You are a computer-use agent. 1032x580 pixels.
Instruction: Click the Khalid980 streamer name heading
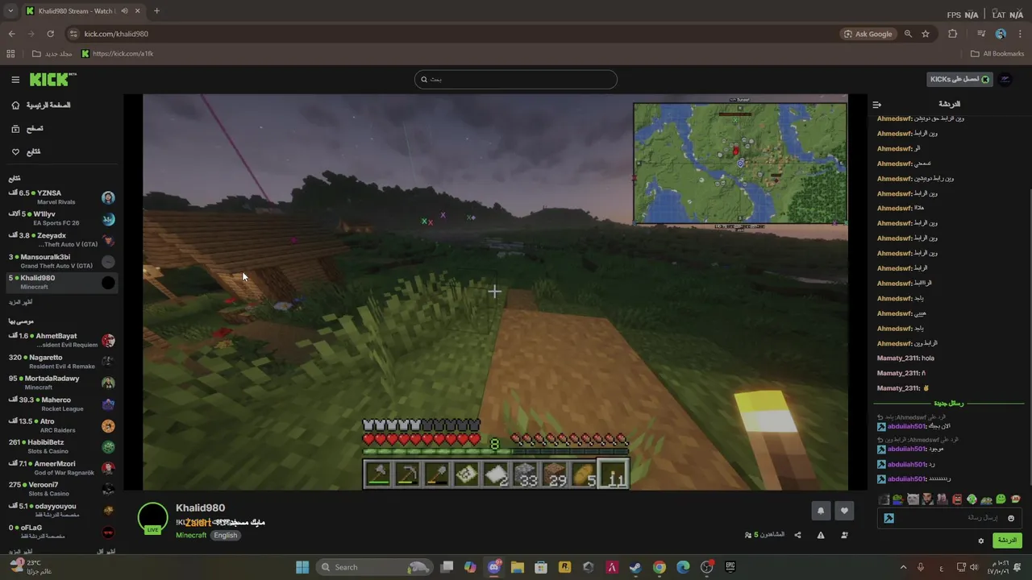[x=200, y=508]
